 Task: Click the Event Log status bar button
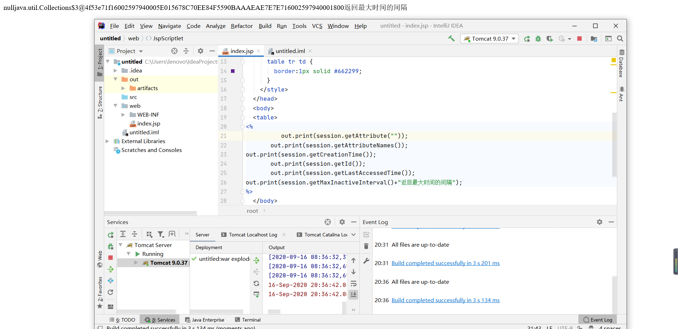[597, 320]
